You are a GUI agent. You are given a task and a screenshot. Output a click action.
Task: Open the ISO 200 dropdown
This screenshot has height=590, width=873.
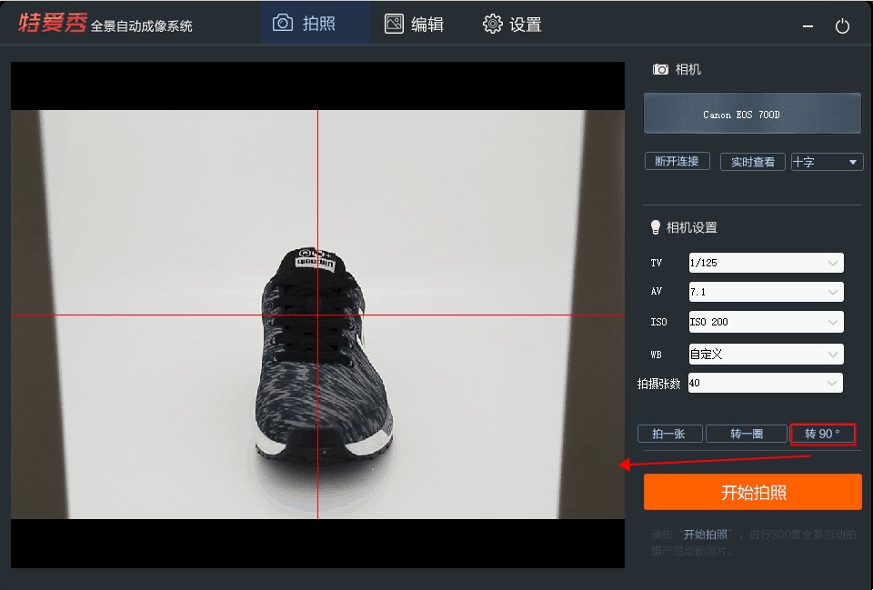coord(766,322)
